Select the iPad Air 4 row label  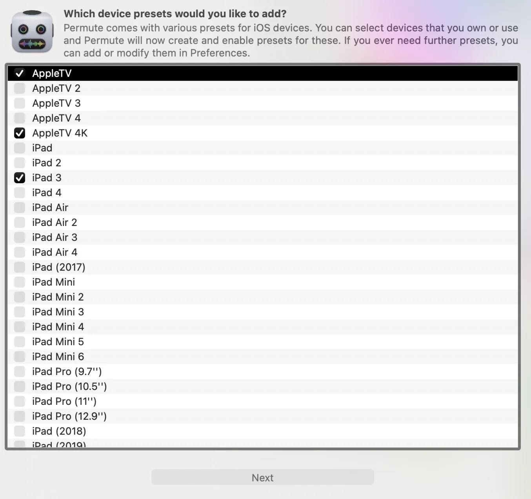tap(55, 252)
